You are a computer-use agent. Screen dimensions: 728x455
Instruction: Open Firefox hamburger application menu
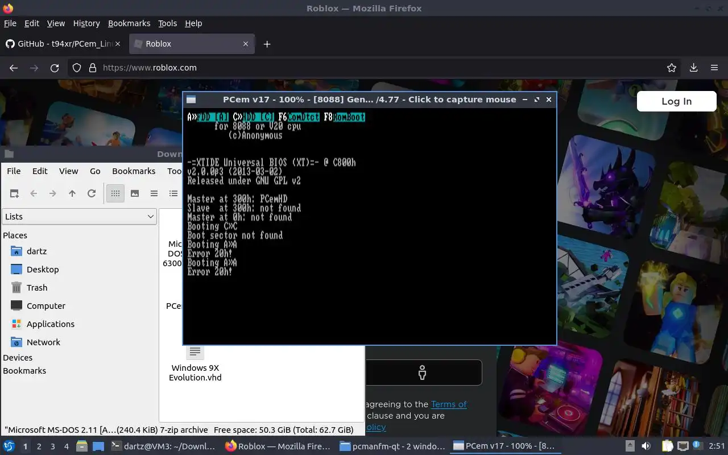click(x=714, y=68)
